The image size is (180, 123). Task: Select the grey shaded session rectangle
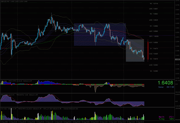click(135, 50)
